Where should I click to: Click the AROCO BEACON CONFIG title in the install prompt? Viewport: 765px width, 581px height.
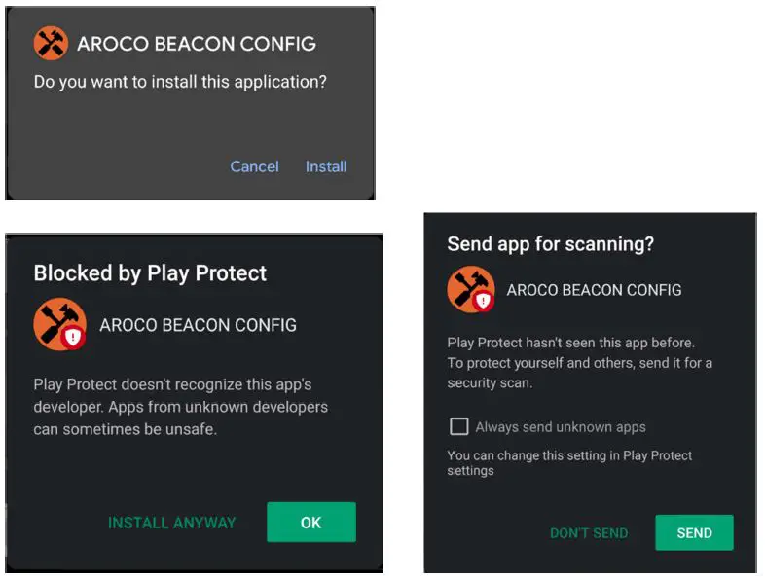click(x=196, y=44)
